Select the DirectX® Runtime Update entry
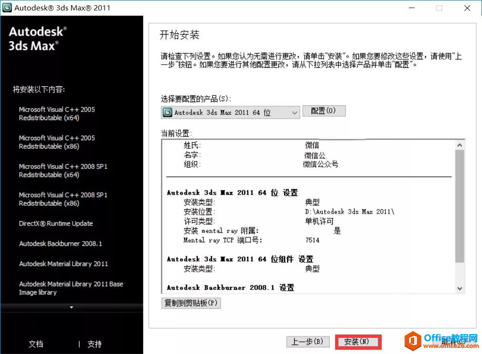 coord(56,224)
